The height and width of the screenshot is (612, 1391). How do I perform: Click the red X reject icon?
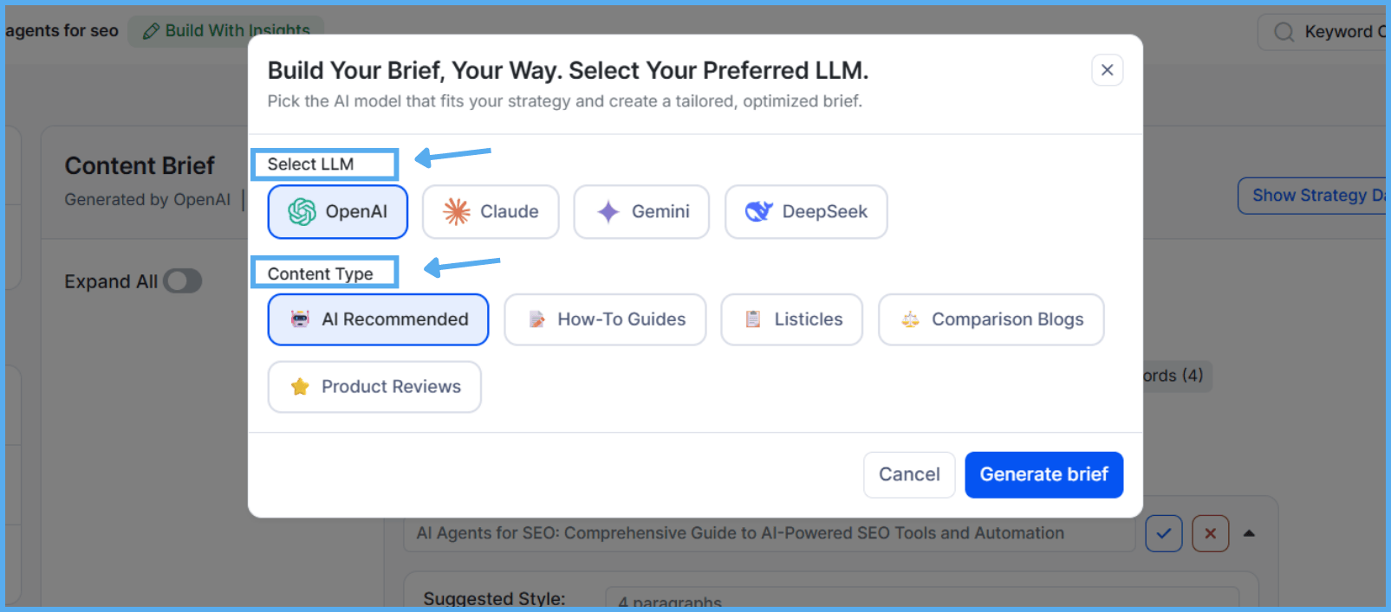(x=1210, y=533)
